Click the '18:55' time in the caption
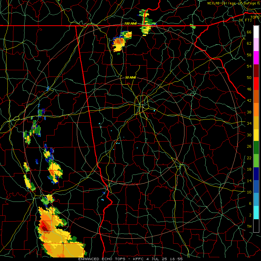This screenshot has width=261, height=261. [176, 259]
